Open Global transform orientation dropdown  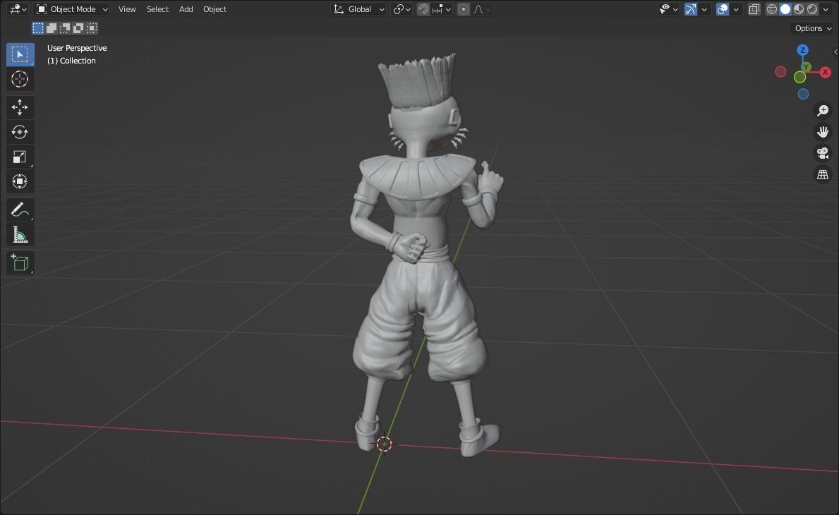[358, 9]
